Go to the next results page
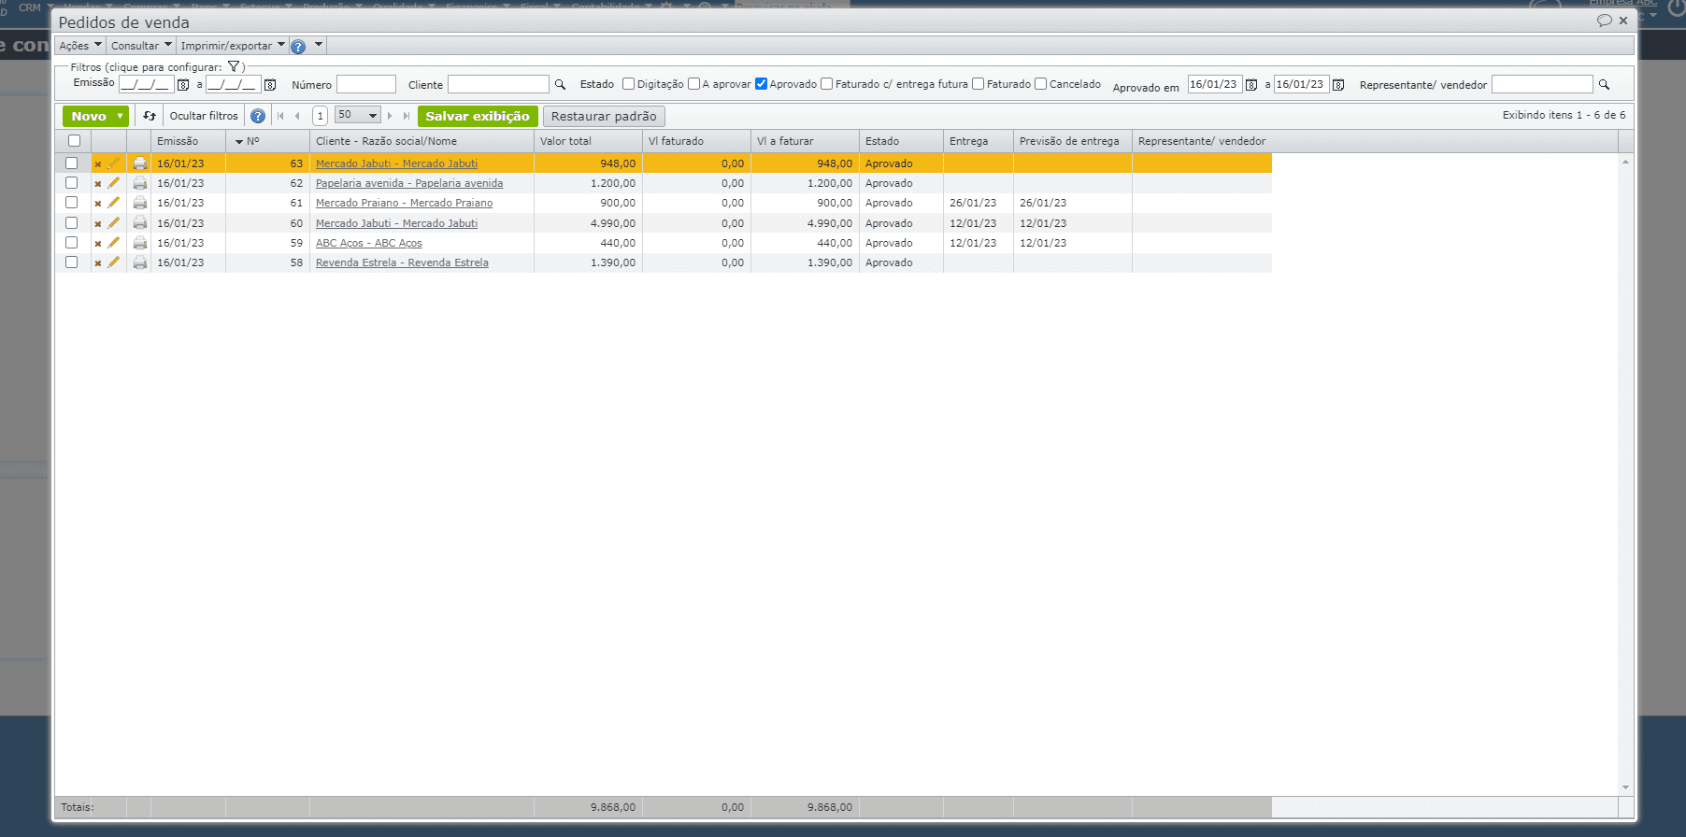The image size is (1686, 837). [390, 116]
